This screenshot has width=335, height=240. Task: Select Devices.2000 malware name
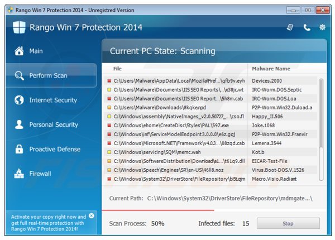[267, 81]
